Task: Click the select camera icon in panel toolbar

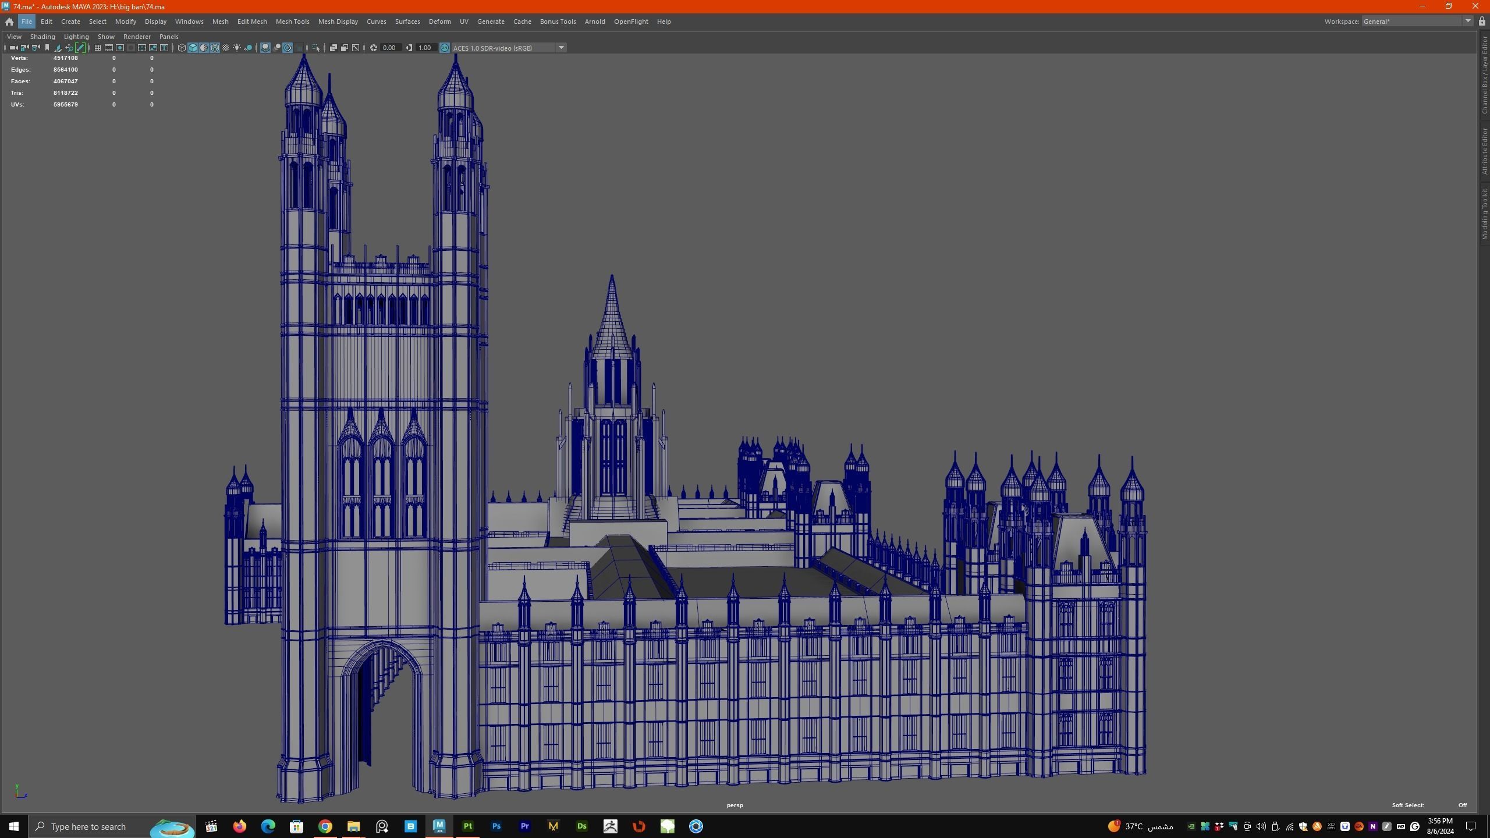Action: tap(13, 48)
